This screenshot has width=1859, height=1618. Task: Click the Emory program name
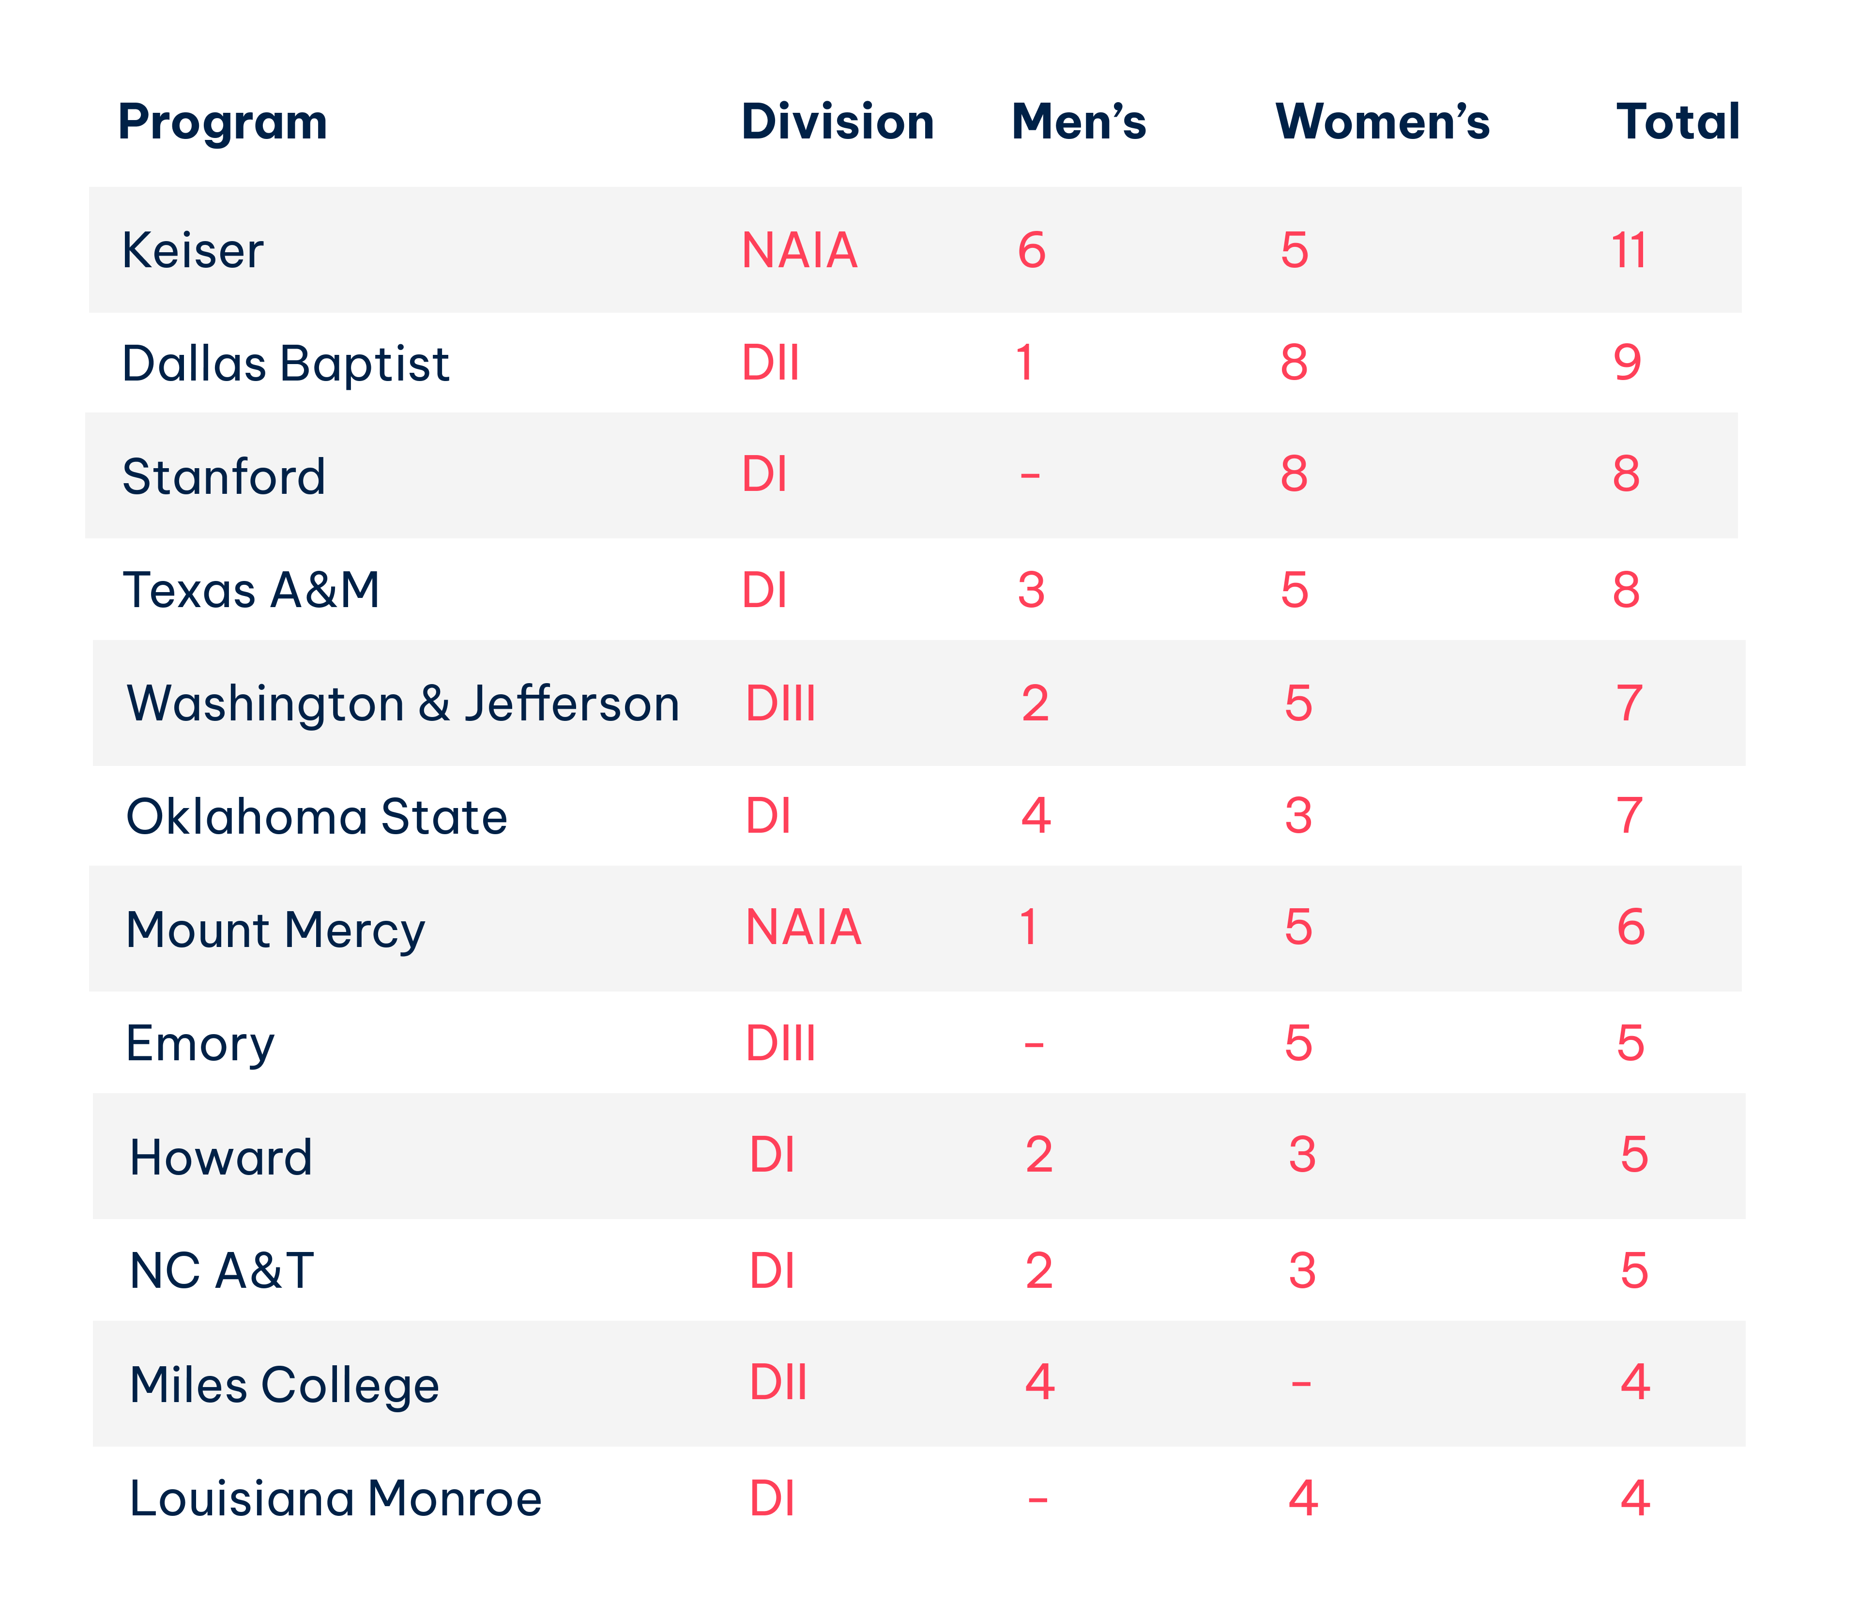click(199, 1044)
